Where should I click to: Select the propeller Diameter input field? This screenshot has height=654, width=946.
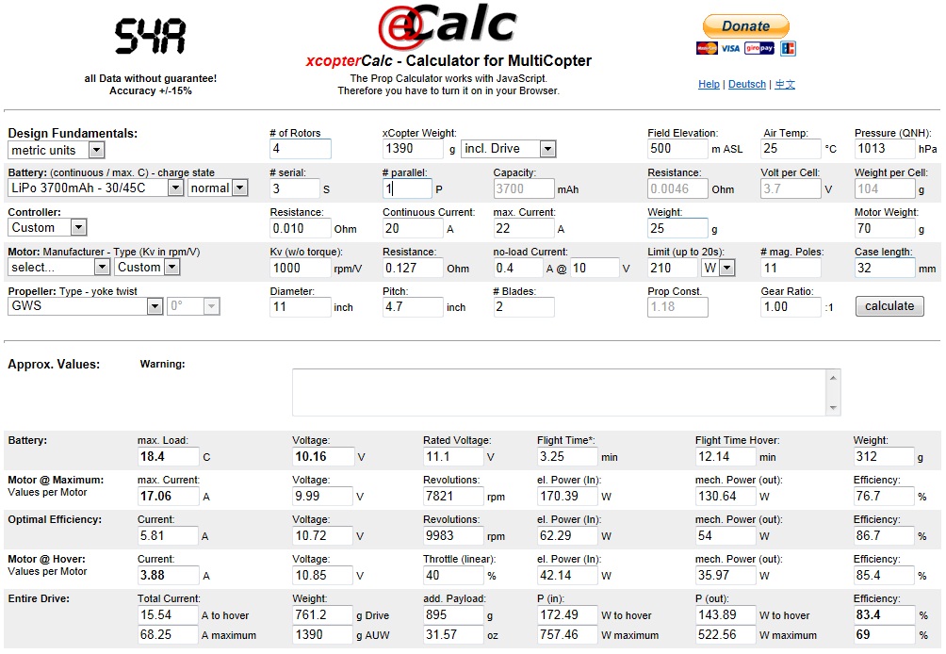coord(301,307)
